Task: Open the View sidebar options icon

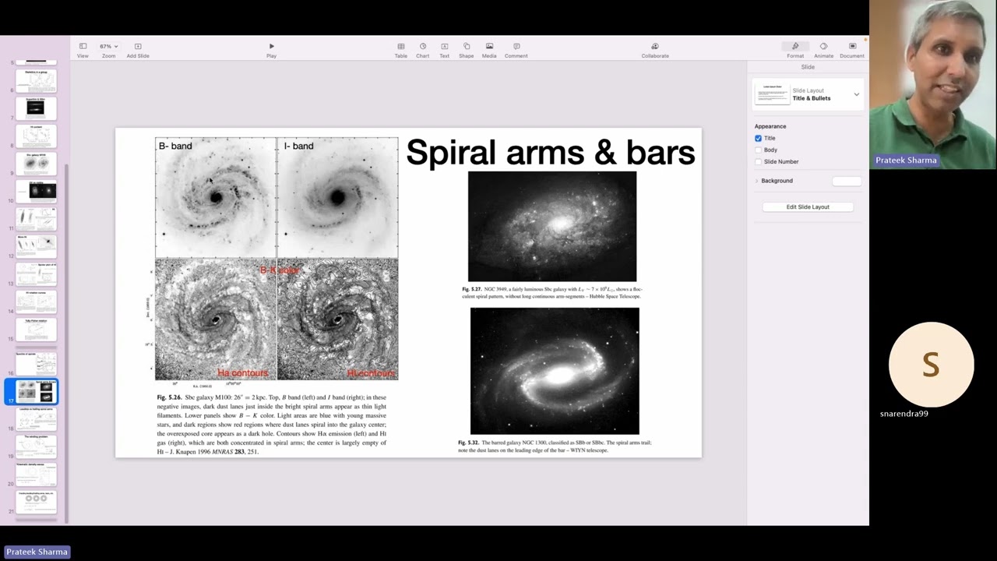Action: coord(83,46)
